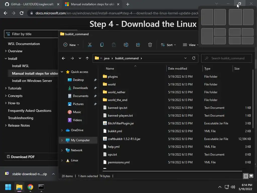Expand the My Computer tree node
Viewport: 257px width, 193px height.
click(62, 140)
